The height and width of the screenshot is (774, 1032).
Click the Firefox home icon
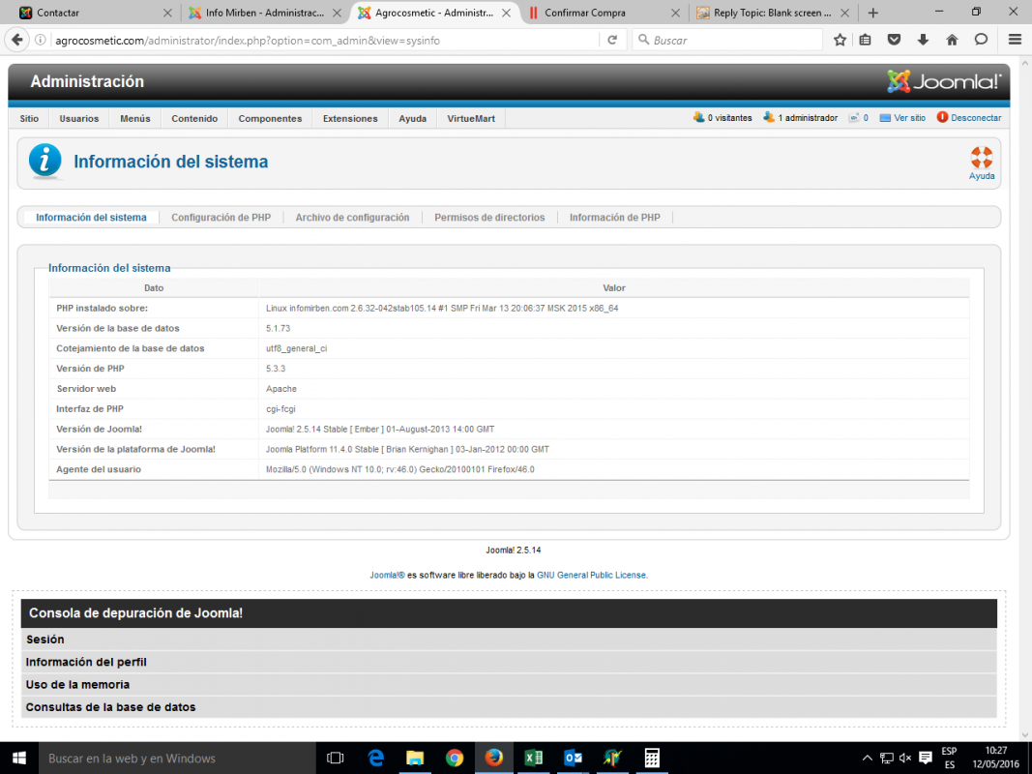coord(952,40)
